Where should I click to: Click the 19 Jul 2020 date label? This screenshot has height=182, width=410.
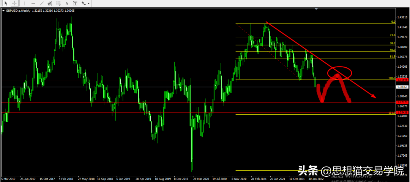click(x=220, y=179)
